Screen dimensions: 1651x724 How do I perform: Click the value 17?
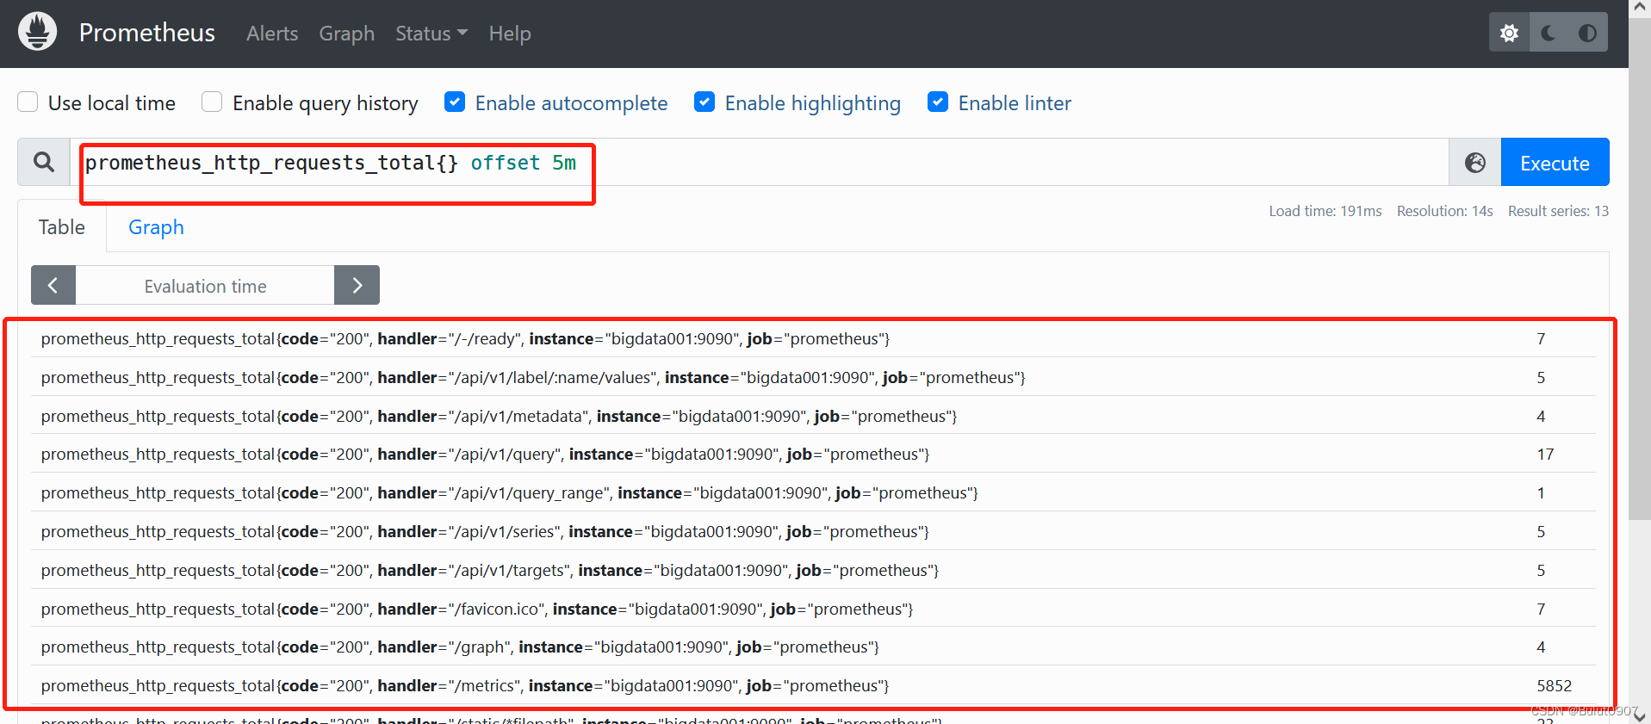(1545, 454)
